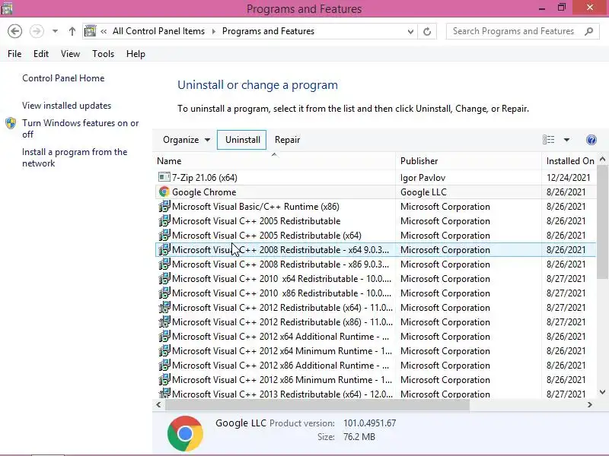Select the 7-Zip 21.06 (x64) icon
This screenshot has height=456, width=609.
164,177
